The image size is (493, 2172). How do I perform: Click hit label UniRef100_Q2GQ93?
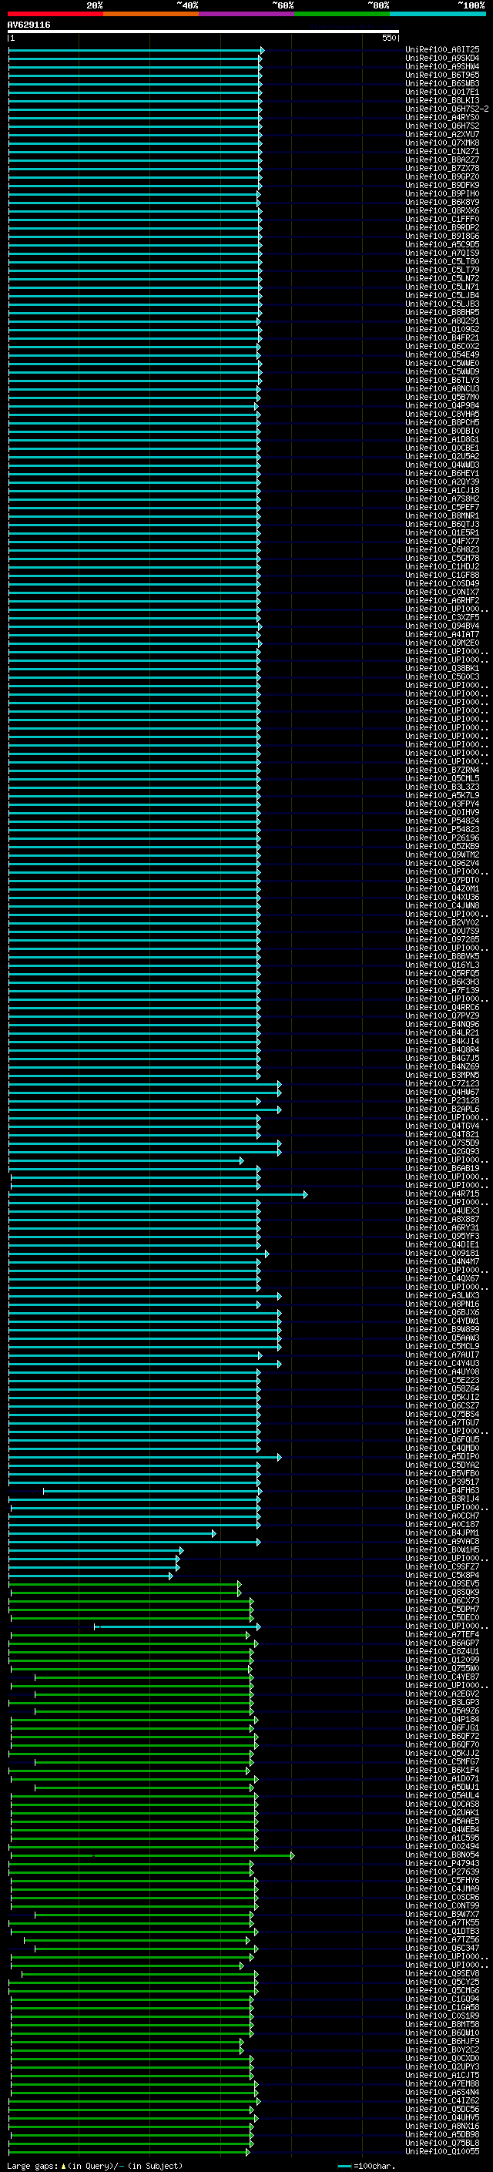point(442,1152)
